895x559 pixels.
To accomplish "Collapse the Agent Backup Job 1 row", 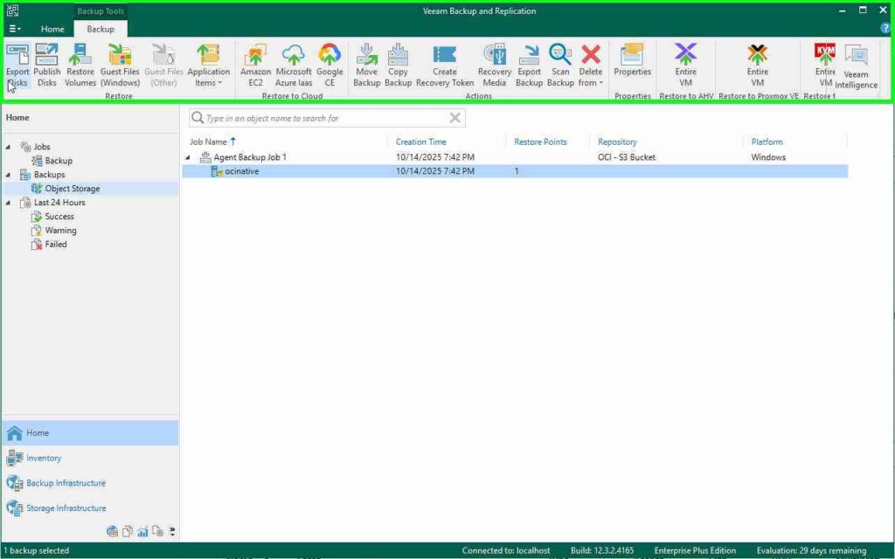I will [187, 157].
